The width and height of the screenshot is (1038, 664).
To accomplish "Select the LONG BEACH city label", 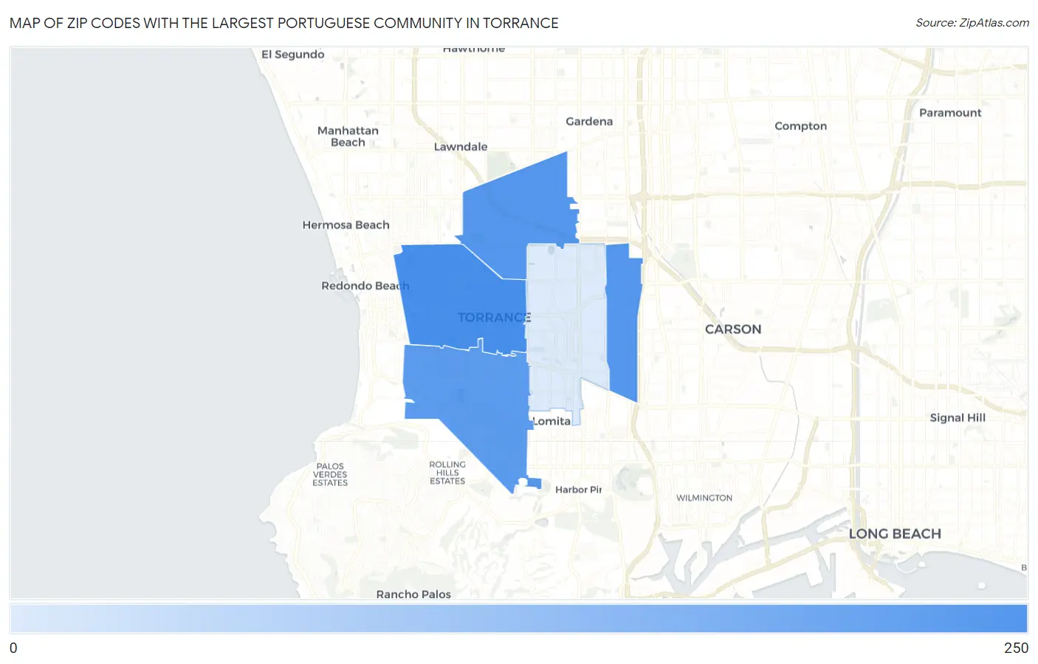I will pos(895,534).
